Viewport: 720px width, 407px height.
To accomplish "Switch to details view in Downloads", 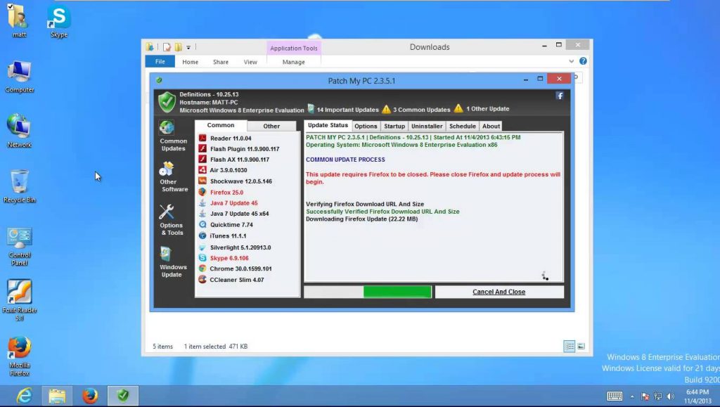I will pyautogui.click(x=570, y=347).
